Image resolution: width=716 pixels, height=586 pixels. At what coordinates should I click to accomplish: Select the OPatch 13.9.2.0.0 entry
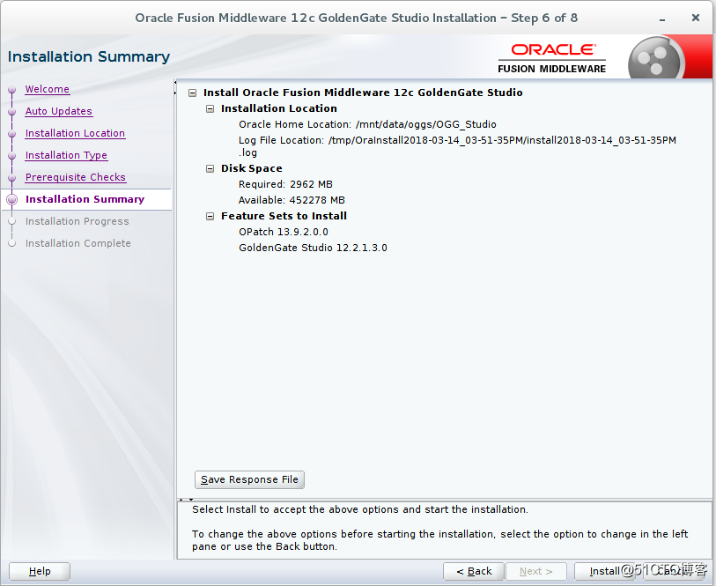click(284, 232)
